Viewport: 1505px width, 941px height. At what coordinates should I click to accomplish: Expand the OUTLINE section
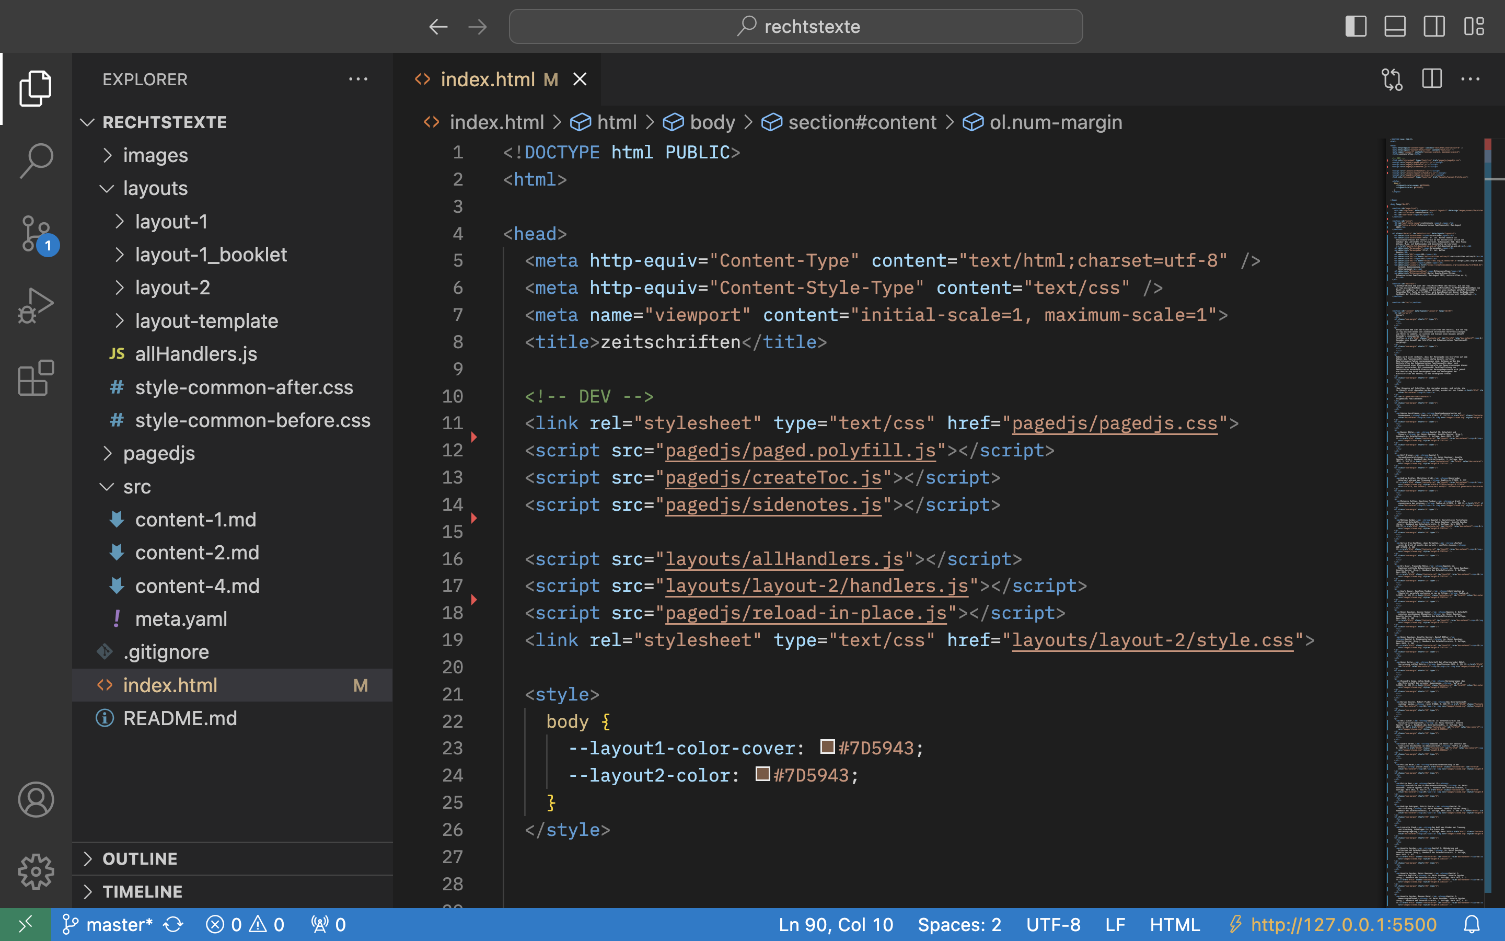click(140, 859)
